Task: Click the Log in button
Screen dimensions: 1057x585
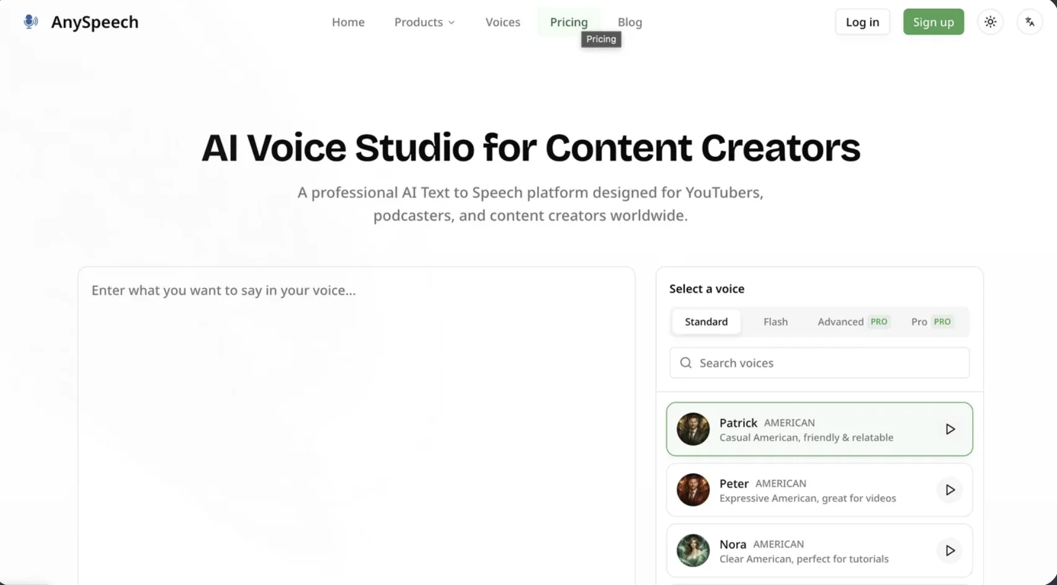Action: (x=862, y=22)
